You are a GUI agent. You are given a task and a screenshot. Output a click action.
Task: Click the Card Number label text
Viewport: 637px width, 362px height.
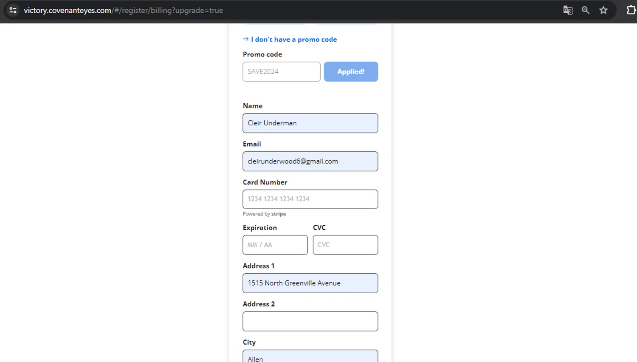pos(265,182)
